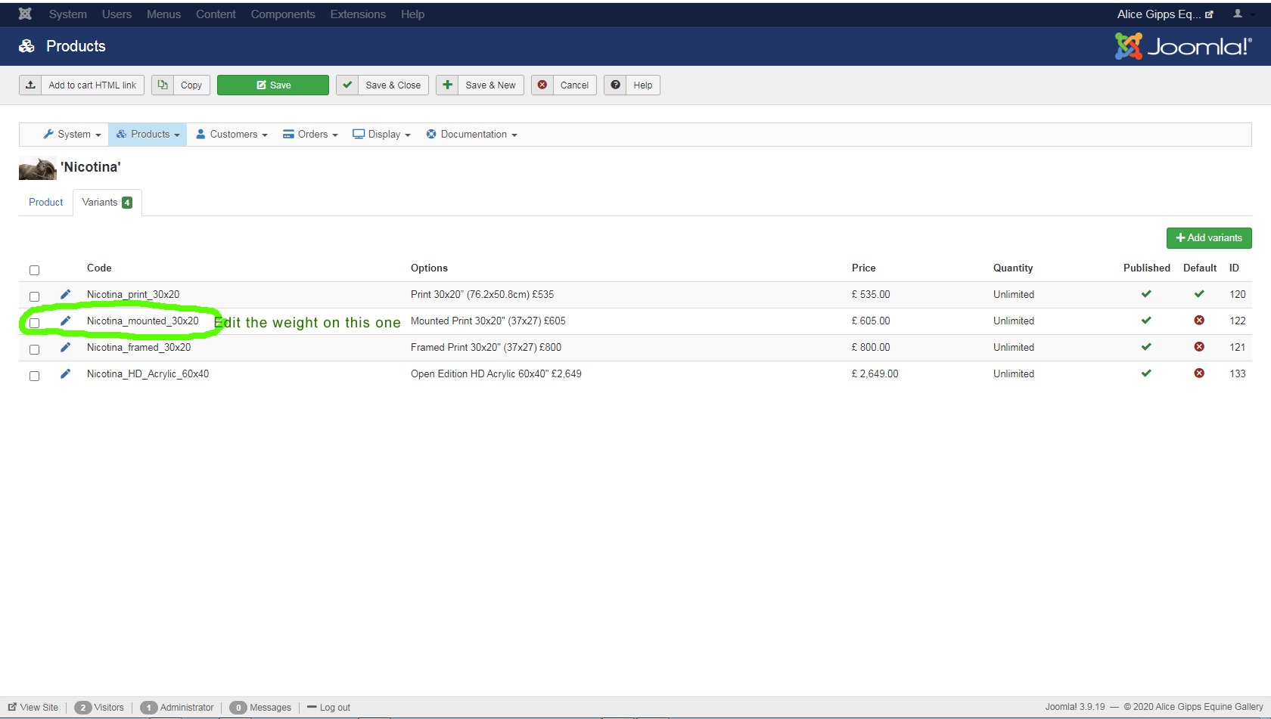
Task: Click the default checkmark for Nicotina_print_30x20
Action: pyautogui.click(x=1199, y=294)
